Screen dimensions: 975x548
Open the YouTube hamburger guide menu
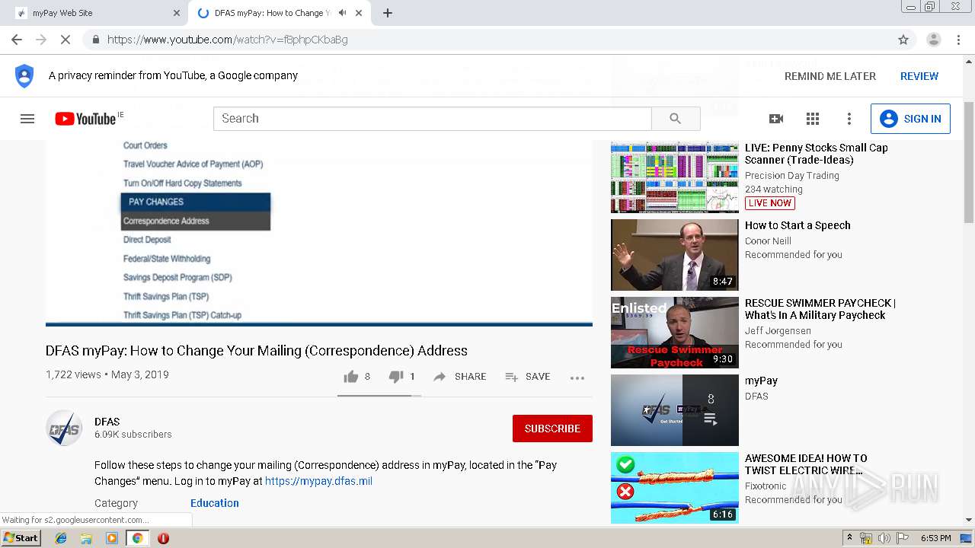[27, 119]
